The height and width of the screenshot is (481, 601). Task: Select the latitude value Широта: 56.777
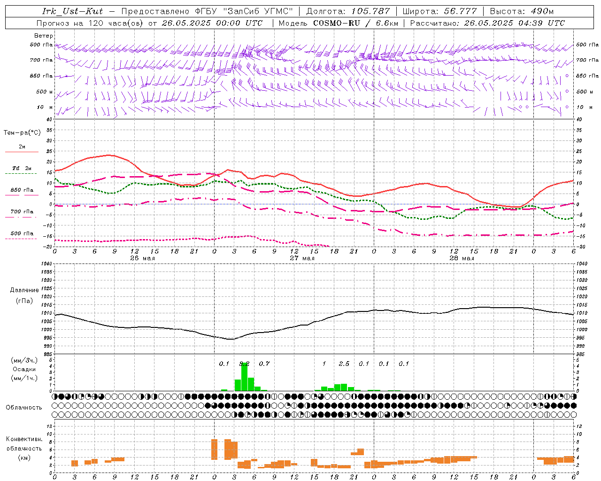pyautogui.click(x=440, y=11)
